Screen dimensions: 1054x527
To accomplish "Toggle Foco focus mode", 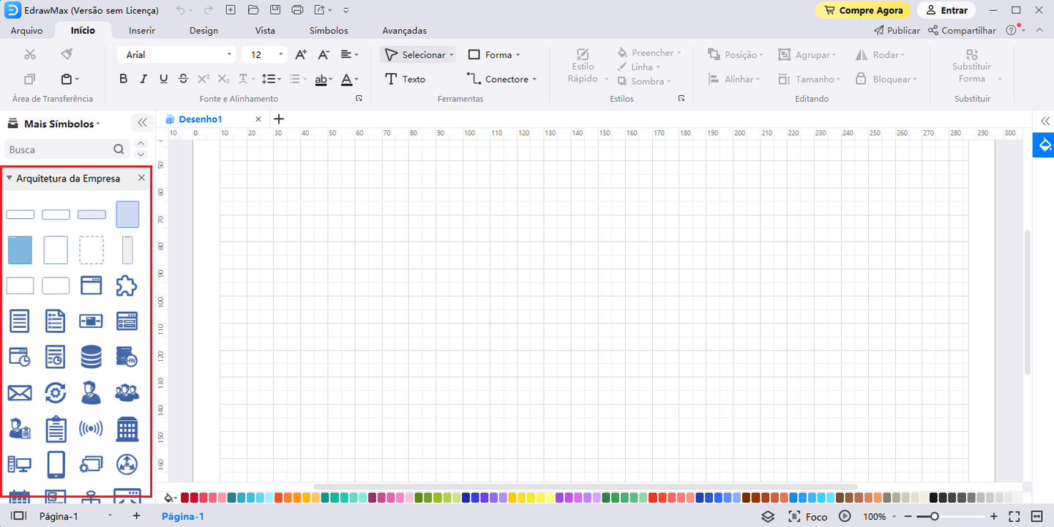I will [x=808, y=516].
